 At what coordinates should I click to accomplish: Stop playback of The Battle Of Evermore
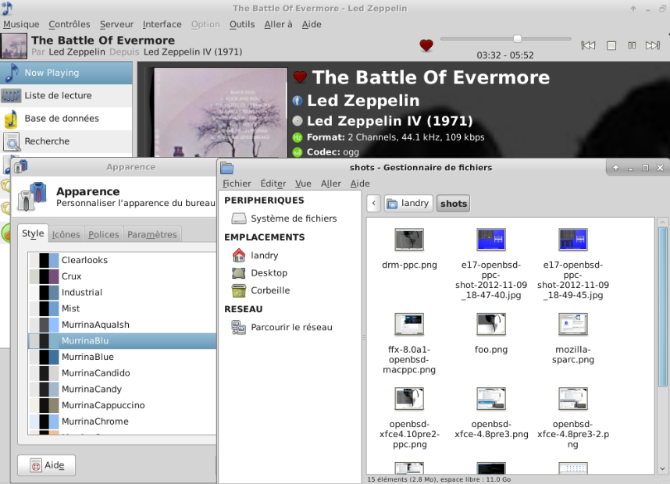point(611,46)
